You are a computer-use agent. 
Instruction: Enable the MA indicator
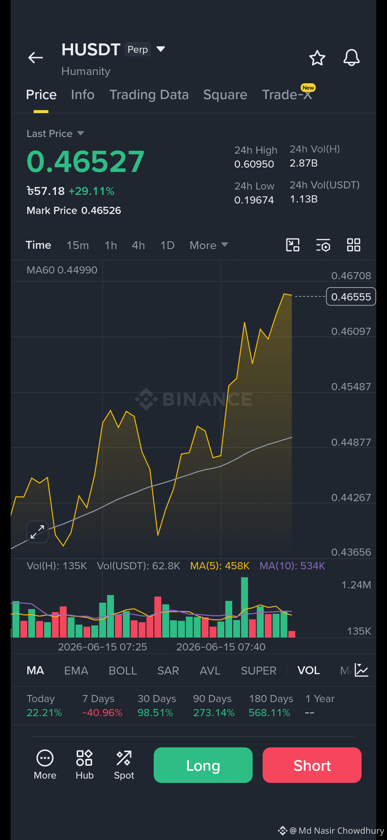coord(35,671)
